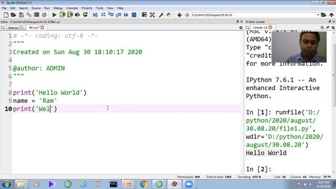Click line 8 print('Hello World')
Screen dimensions: 336x189
click(x=50, y=92)
